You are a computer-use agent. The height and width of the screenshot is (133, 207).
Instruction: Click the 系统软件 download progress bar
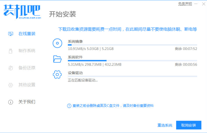(x=132, y=61)
